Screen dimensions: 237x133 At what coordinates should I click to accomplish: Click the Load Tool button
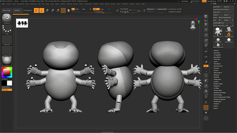[218, 7]
